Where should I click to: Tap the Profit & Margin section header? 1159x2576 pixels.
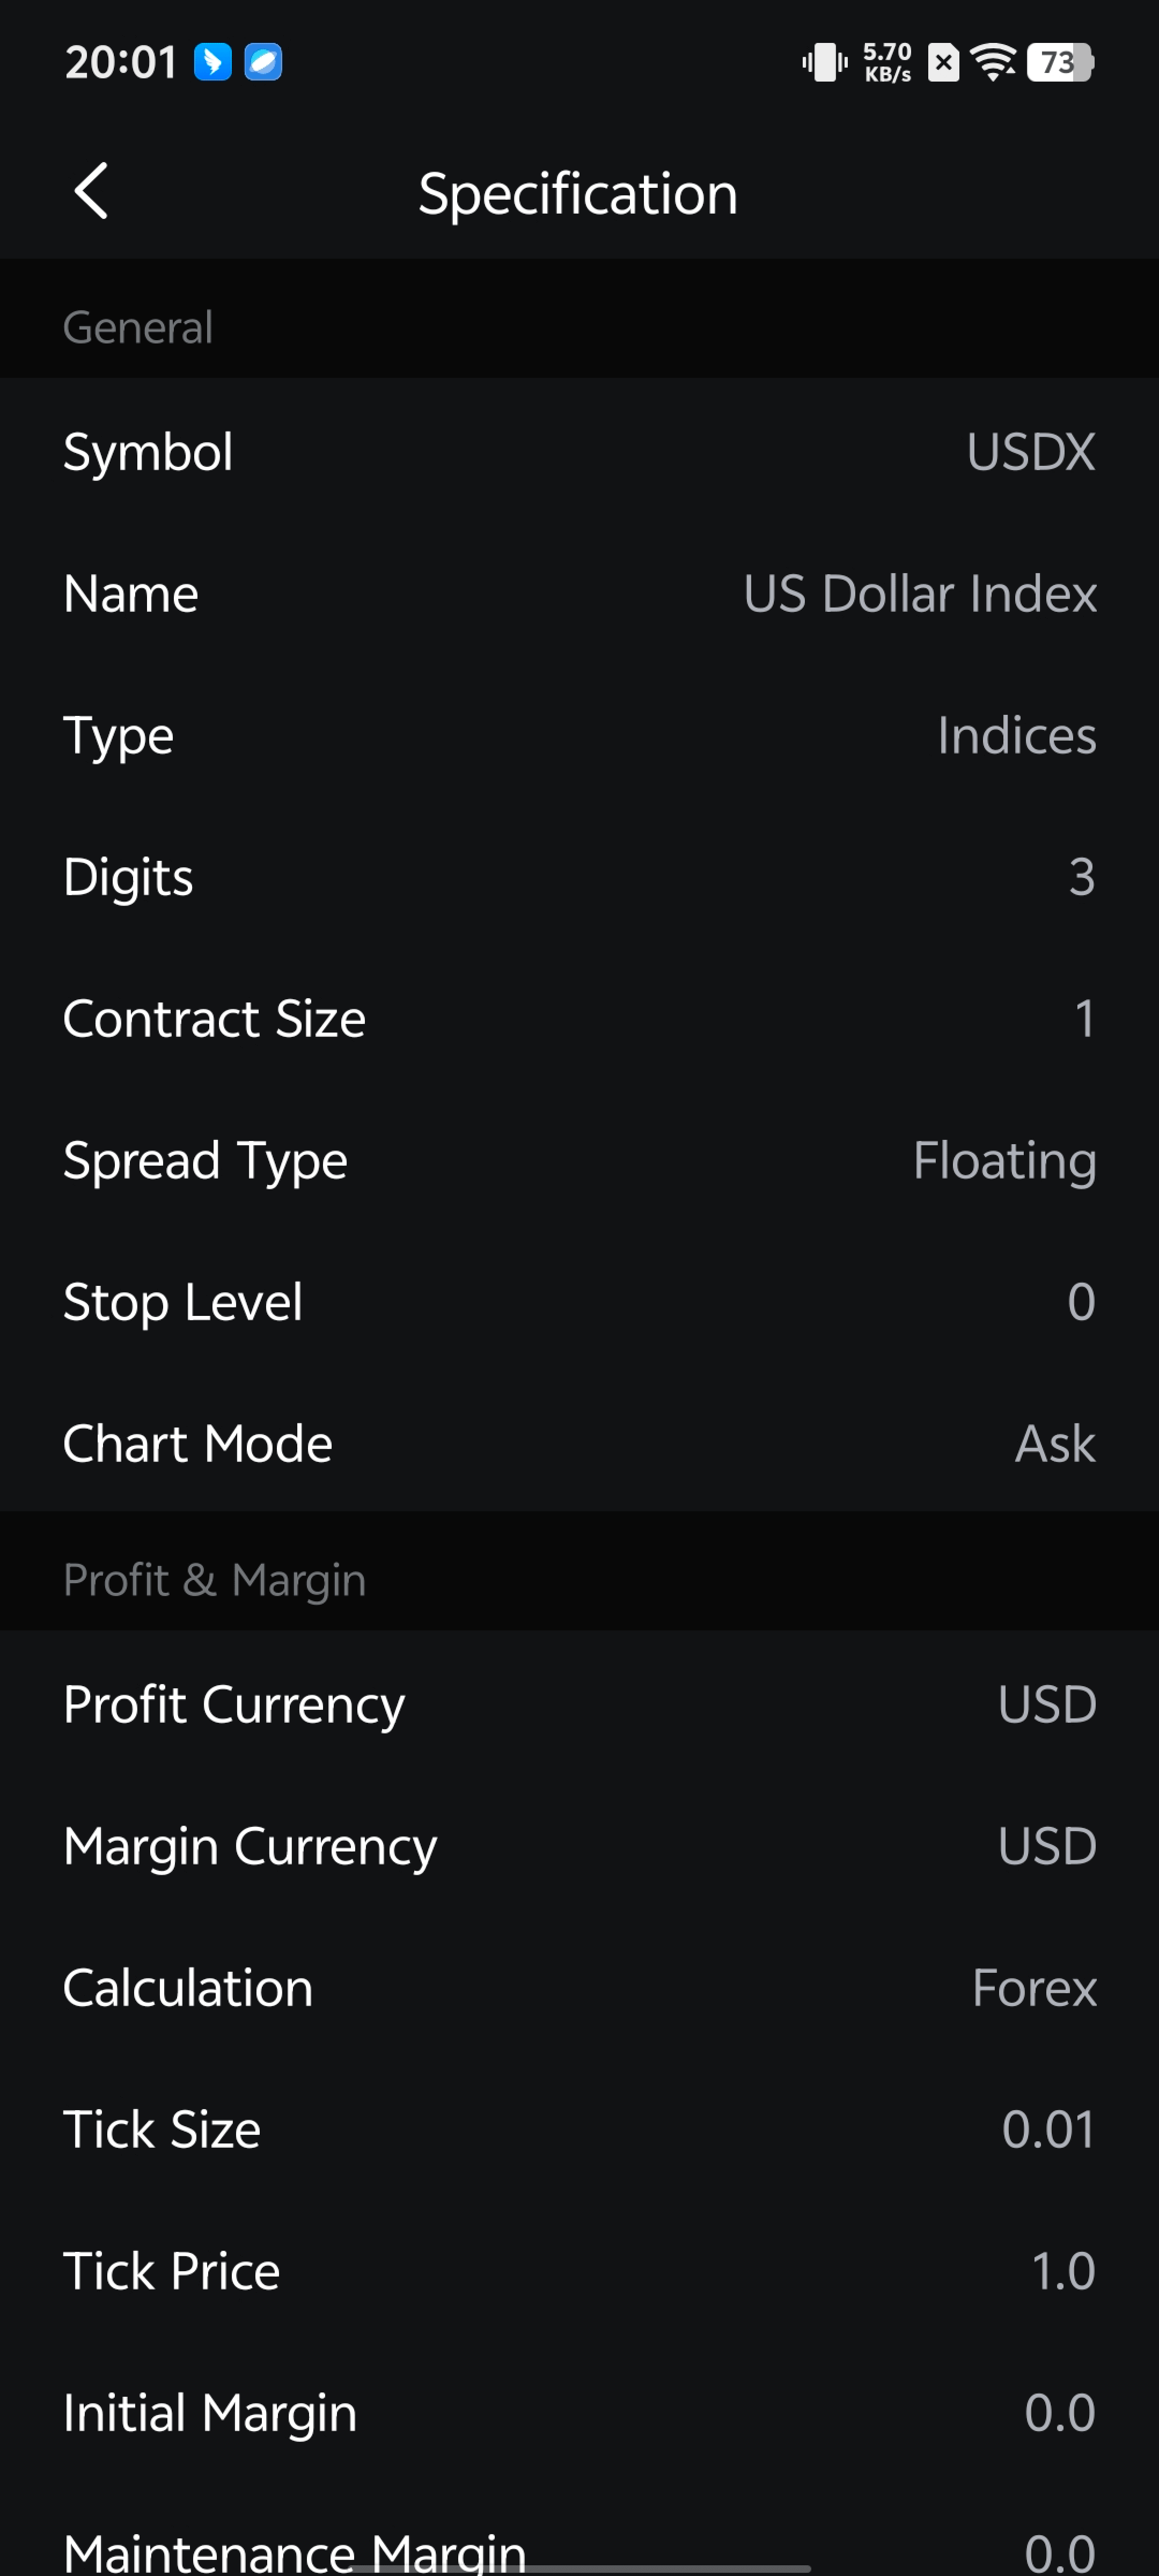[215, 1580]
